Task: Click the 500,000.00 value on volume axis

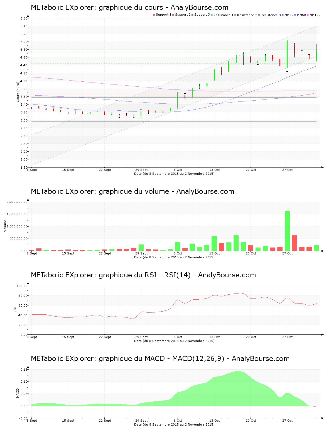Action: click(x=19, y=239)
